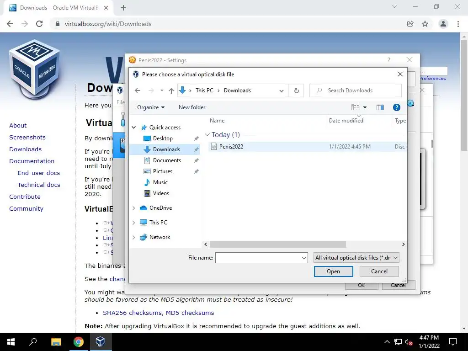Click the VirtualBox cube logo on the web page
This screenshot has height=351, width=468.
35,69
